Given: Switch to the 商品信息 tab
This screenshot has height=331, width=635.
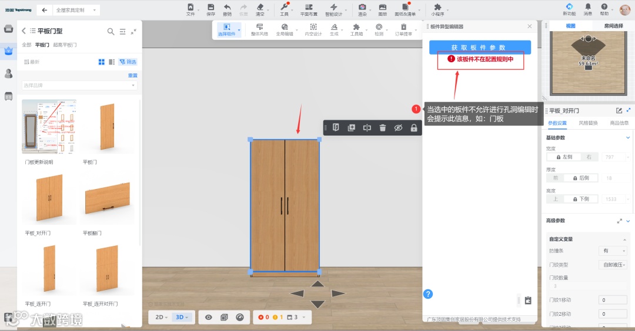Looking at the screenshot, I should tap(619, 123).
